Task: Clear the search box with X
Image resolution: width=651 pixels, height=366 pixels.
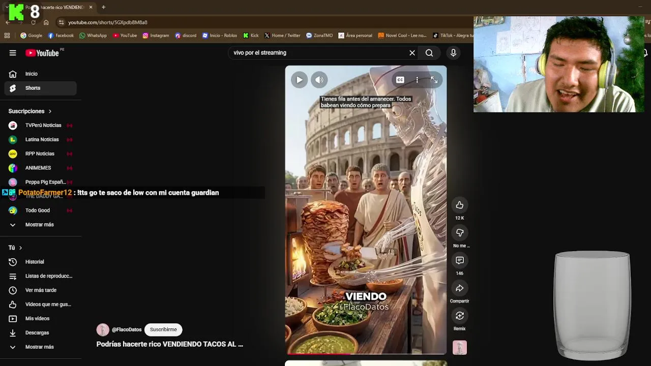Action: pos(412,53)
